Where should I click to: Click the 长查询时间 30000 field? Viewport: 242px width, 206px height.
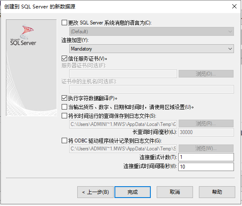(x=206, y=132)
